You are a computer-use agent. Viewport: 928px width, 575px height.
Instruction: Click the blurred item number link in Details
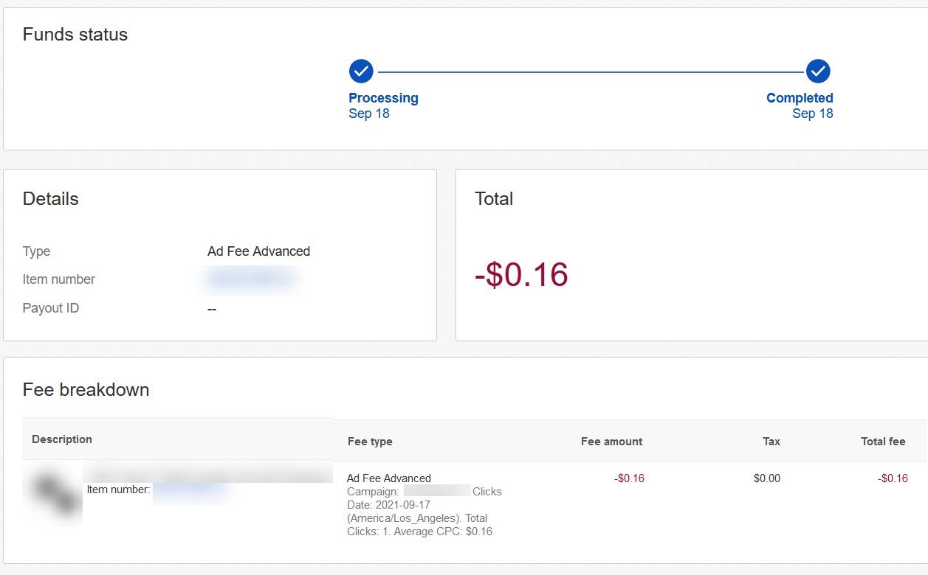(251, 279)
